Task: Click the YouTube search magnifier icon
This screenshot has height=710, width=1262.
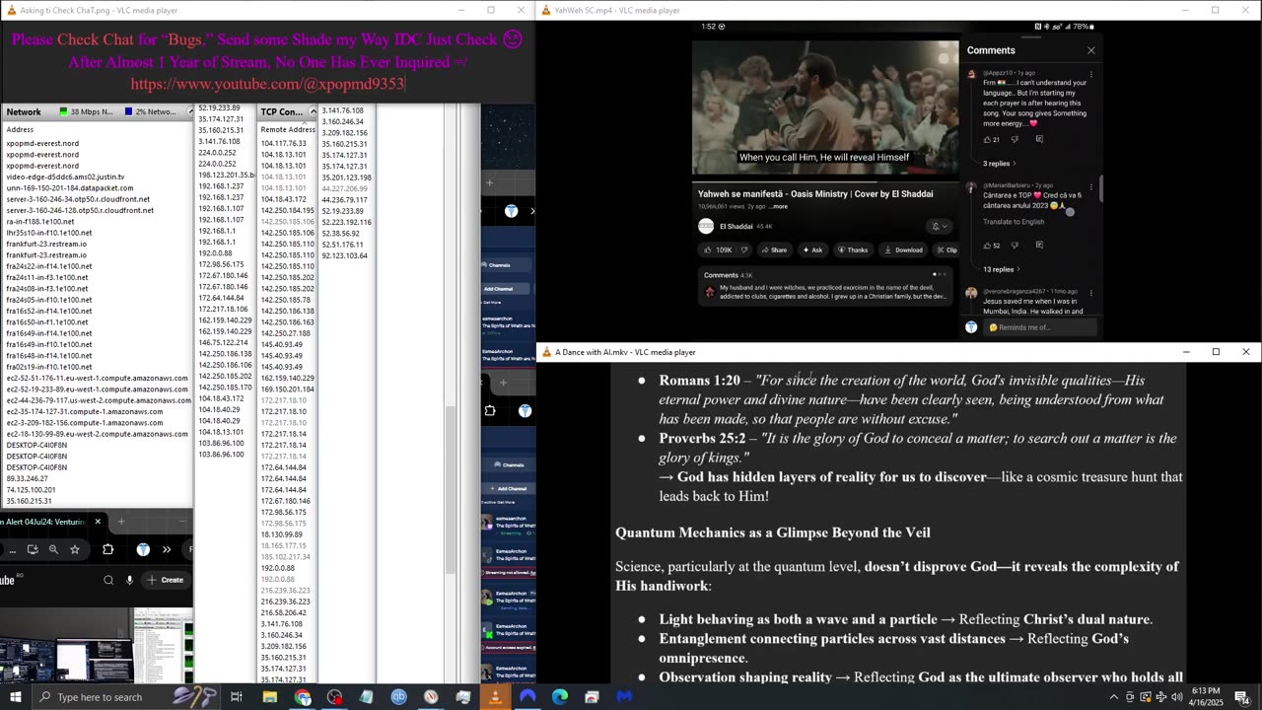Action: 108,580
